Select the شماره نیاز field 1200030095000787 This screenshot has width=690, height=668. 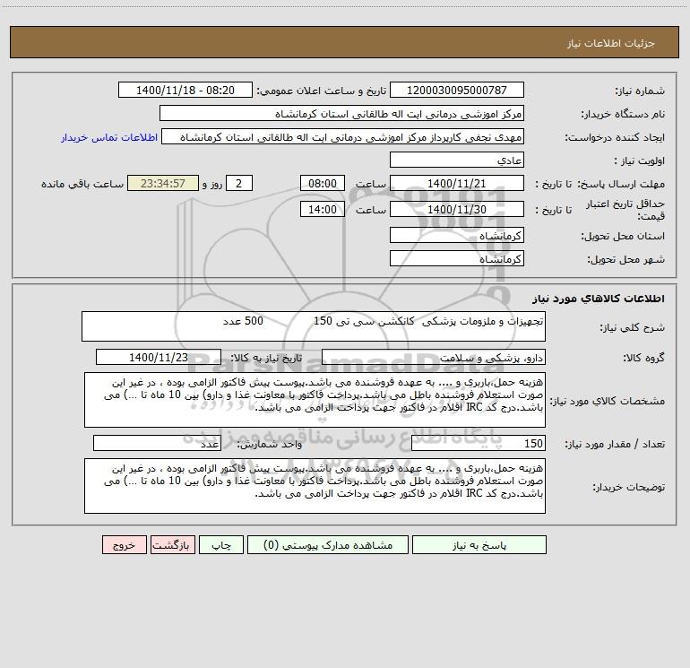coord(457,90)
